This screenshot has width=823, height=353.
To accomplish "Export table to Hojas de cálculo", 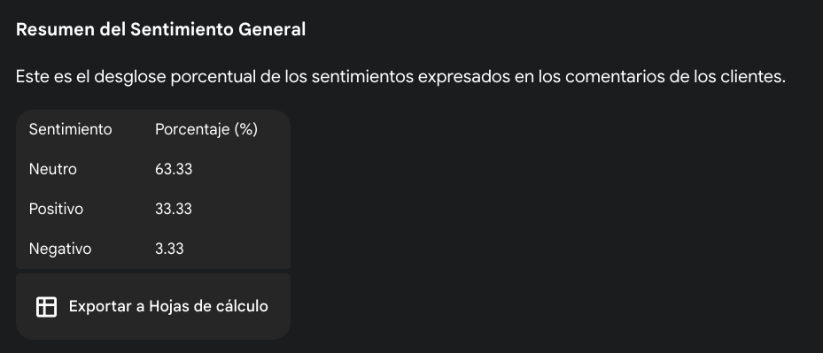I will click(x=153, y=306).
